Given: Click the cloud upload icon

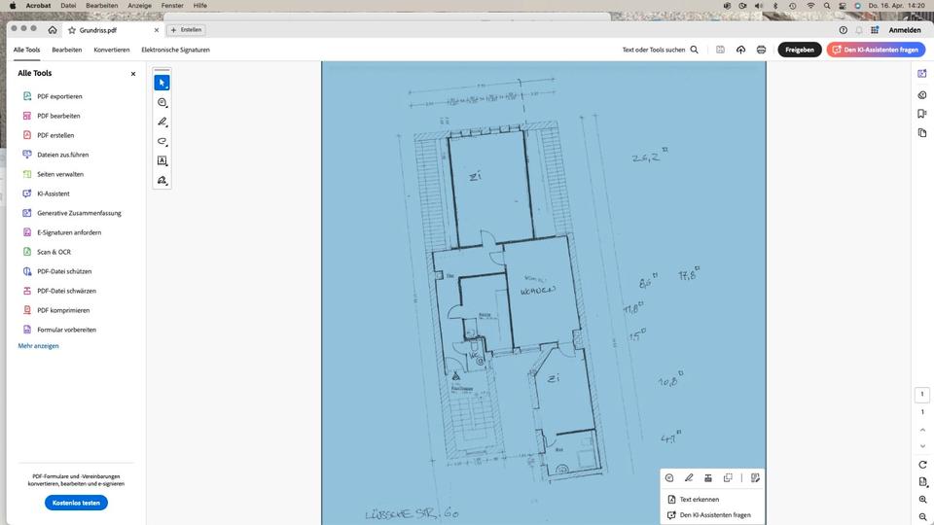Looking at the screenshot, I should click(x=740, y=50).
